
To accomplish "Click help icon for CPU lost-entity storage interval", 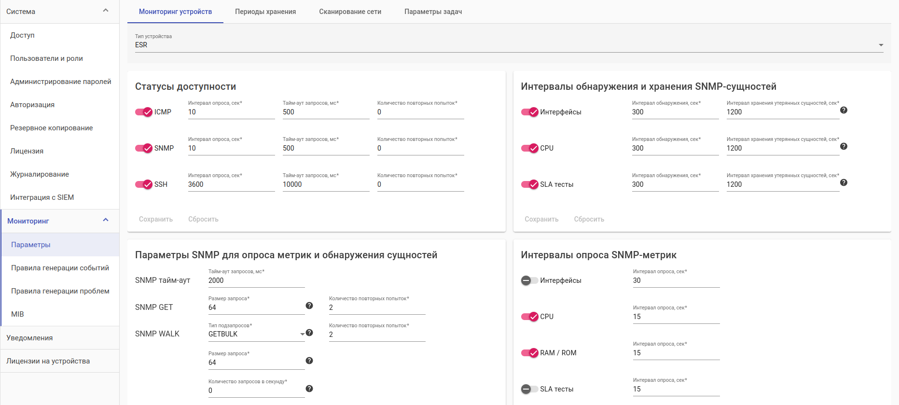I will 844,146.
